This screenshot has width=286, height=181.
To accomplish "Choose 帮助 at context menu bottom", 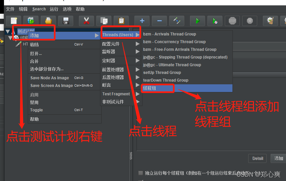I will pos(64,119).
